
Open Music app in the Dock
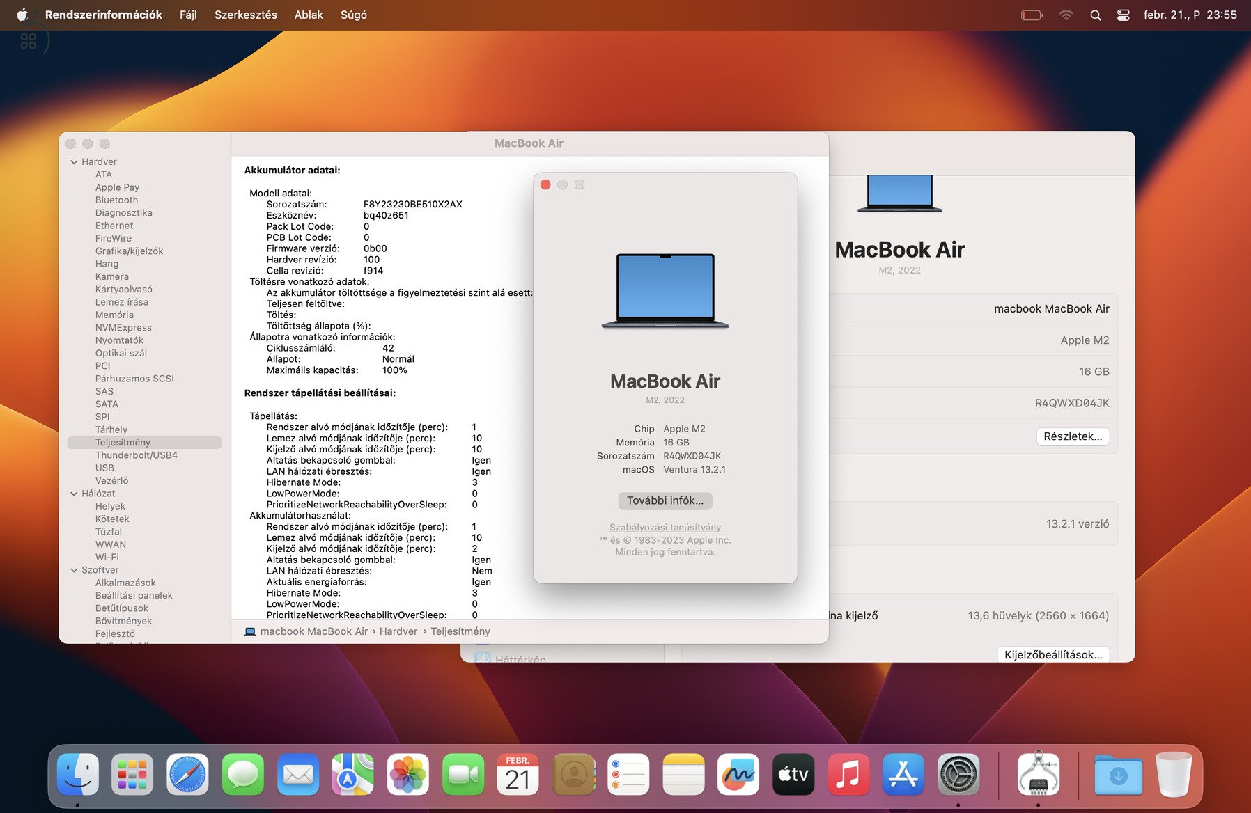848,774
